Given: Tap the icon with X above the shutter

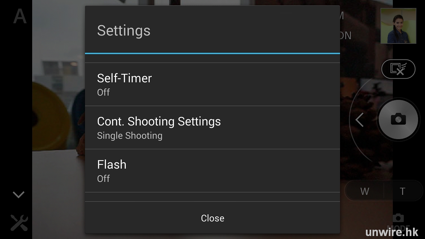Looking at the screenshot, I should point(398,69).
